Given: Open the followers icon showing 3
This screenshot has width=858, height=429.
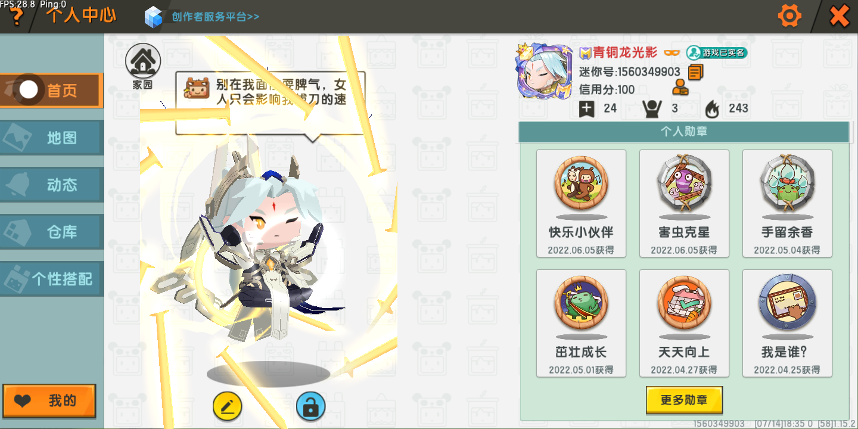Looking at the screenshot, I should (x=652, y=108).
